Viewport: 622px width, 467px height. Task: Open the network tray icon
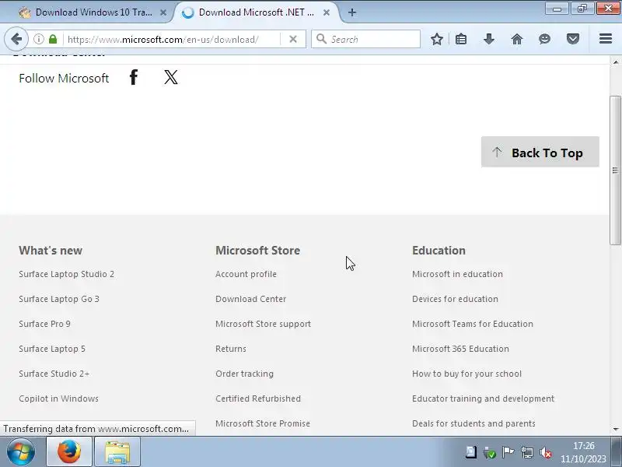point(527,452)
